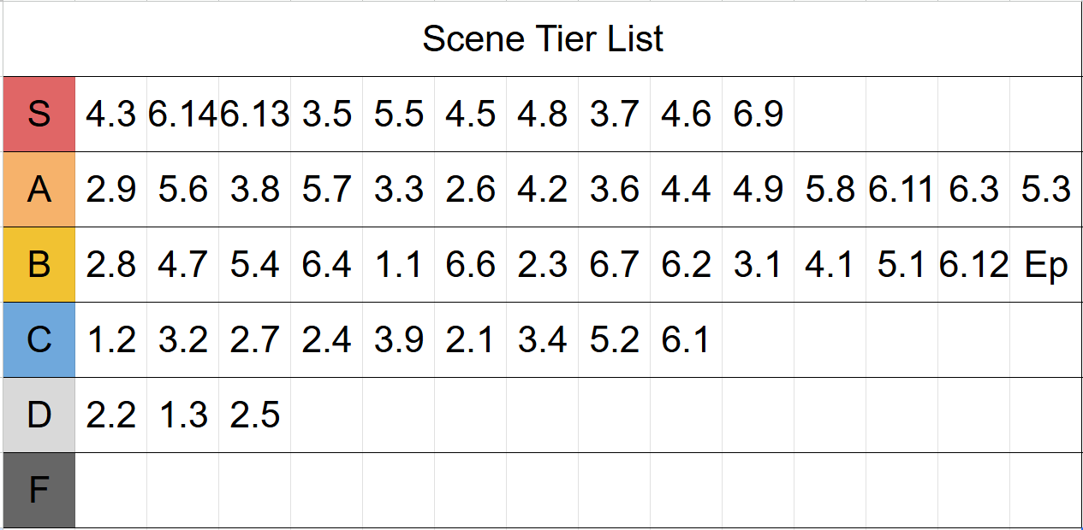Select the blue C tier label cell
This screenshot has width=1083, height=530.
pos(39,340)
